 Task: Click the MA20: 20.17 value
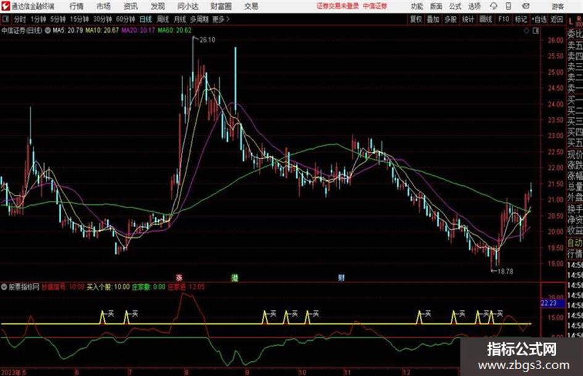pyautogui.click(x=138, y=30)
